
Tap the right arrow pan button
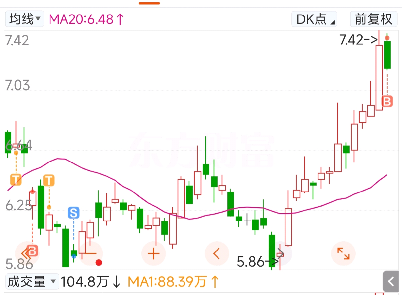280,253
